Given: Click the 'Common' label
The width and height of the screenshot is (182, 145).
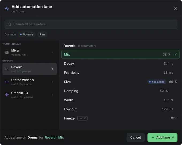Looking at the screenshot, I should pyautogui.click(x=10, y=34).
